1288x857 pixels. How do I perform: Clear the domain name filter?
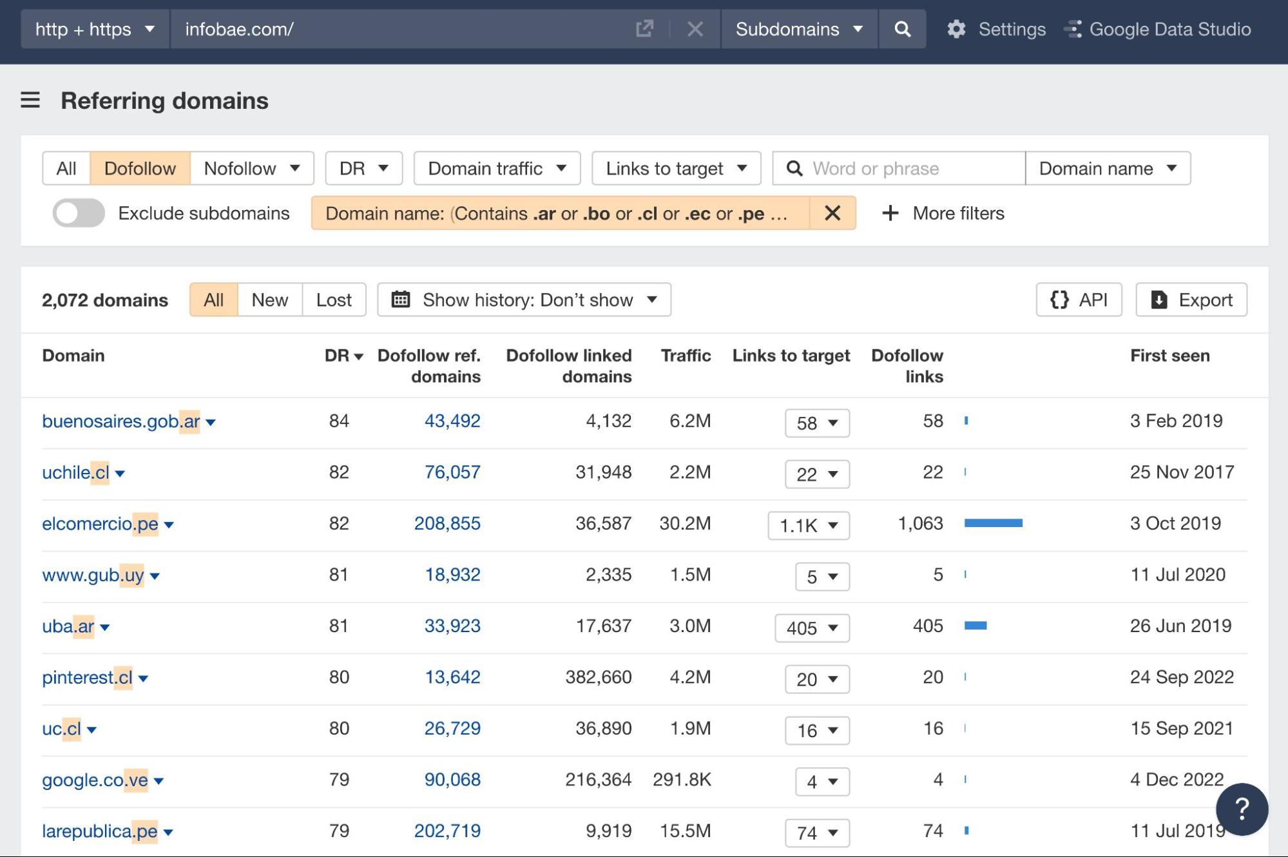[x=829, y=213]
